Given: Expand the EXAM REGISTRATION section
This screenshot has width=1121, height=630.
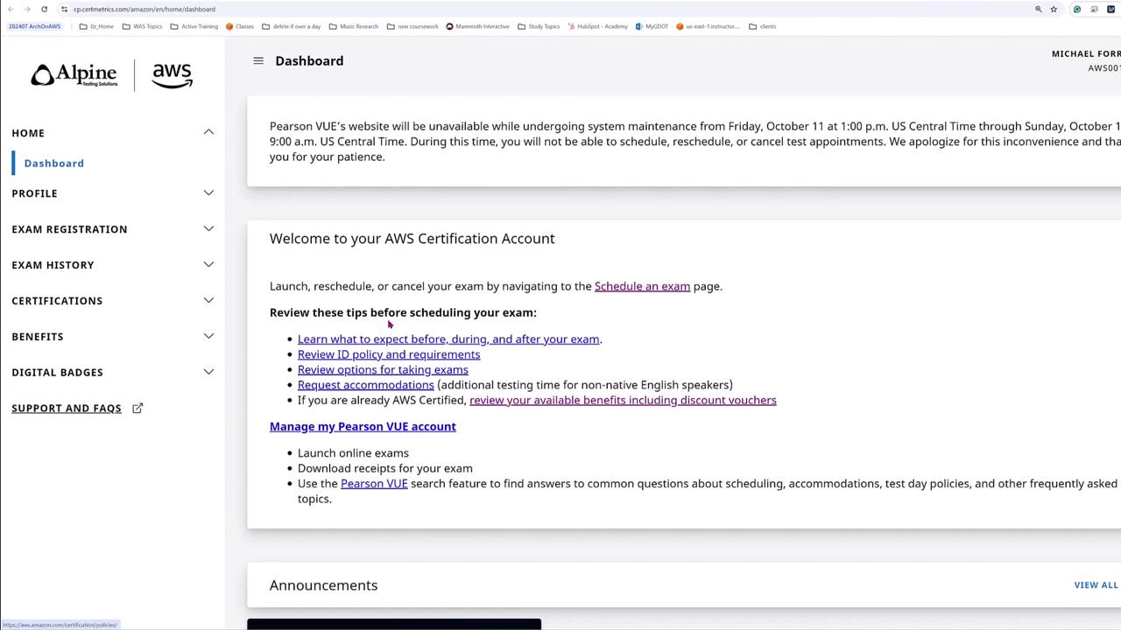Looking at the screenshot, I should tap(208, 229).
